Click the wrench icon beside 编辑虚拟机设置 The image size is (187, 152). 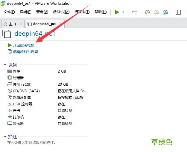tap(10, 51)
